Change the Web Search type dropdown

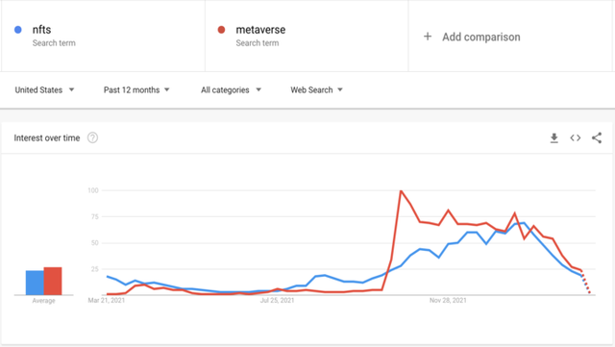pyautogui.click(x=316, y=90)
